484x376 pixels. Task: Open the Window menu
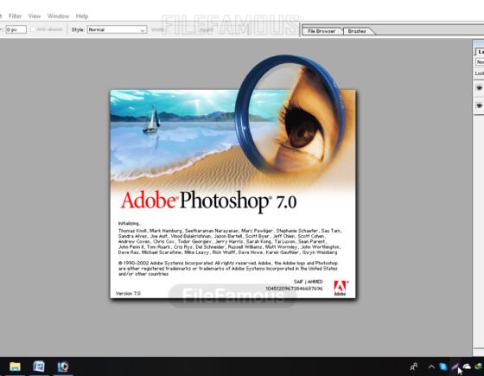click(x=58, y=16)
